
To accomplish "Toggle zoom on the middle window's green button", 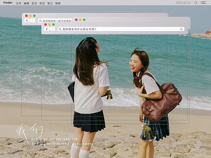I will (84, 20).
